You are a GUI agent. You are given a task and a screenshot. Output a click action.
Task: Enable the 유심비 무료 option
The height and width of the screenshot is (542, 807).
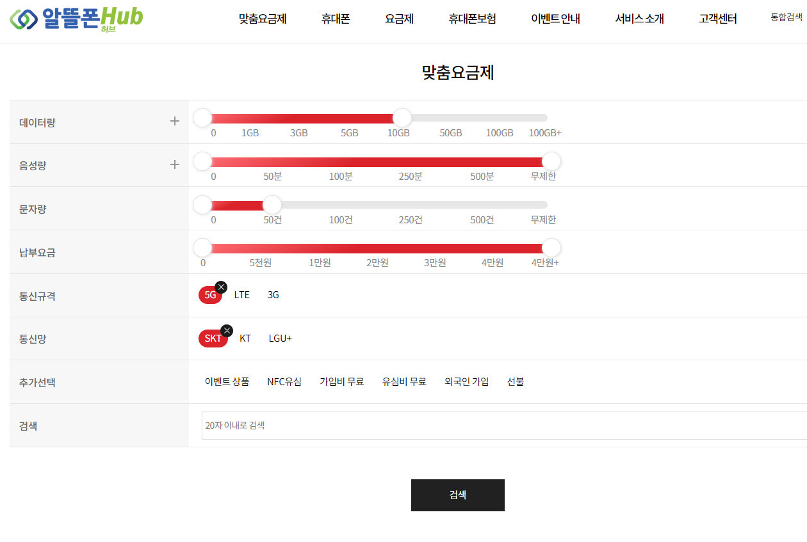tap(404, 382)
